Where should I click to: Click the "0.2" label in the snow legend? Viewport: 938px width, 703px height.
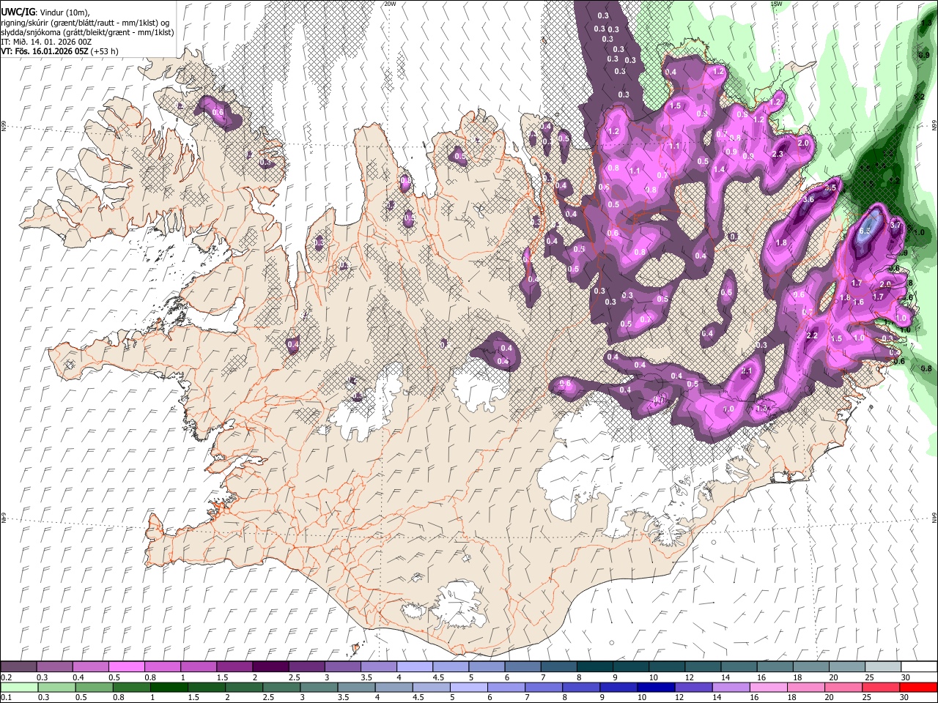tap(6, 677)
